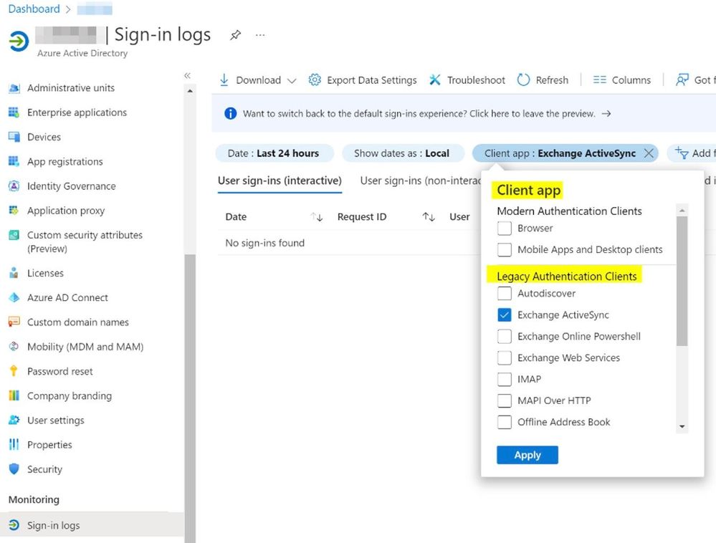Screen dimensions: 716x543
Task: Open the Date Last 24 hours filter
Action: click(x=274, y=153)
